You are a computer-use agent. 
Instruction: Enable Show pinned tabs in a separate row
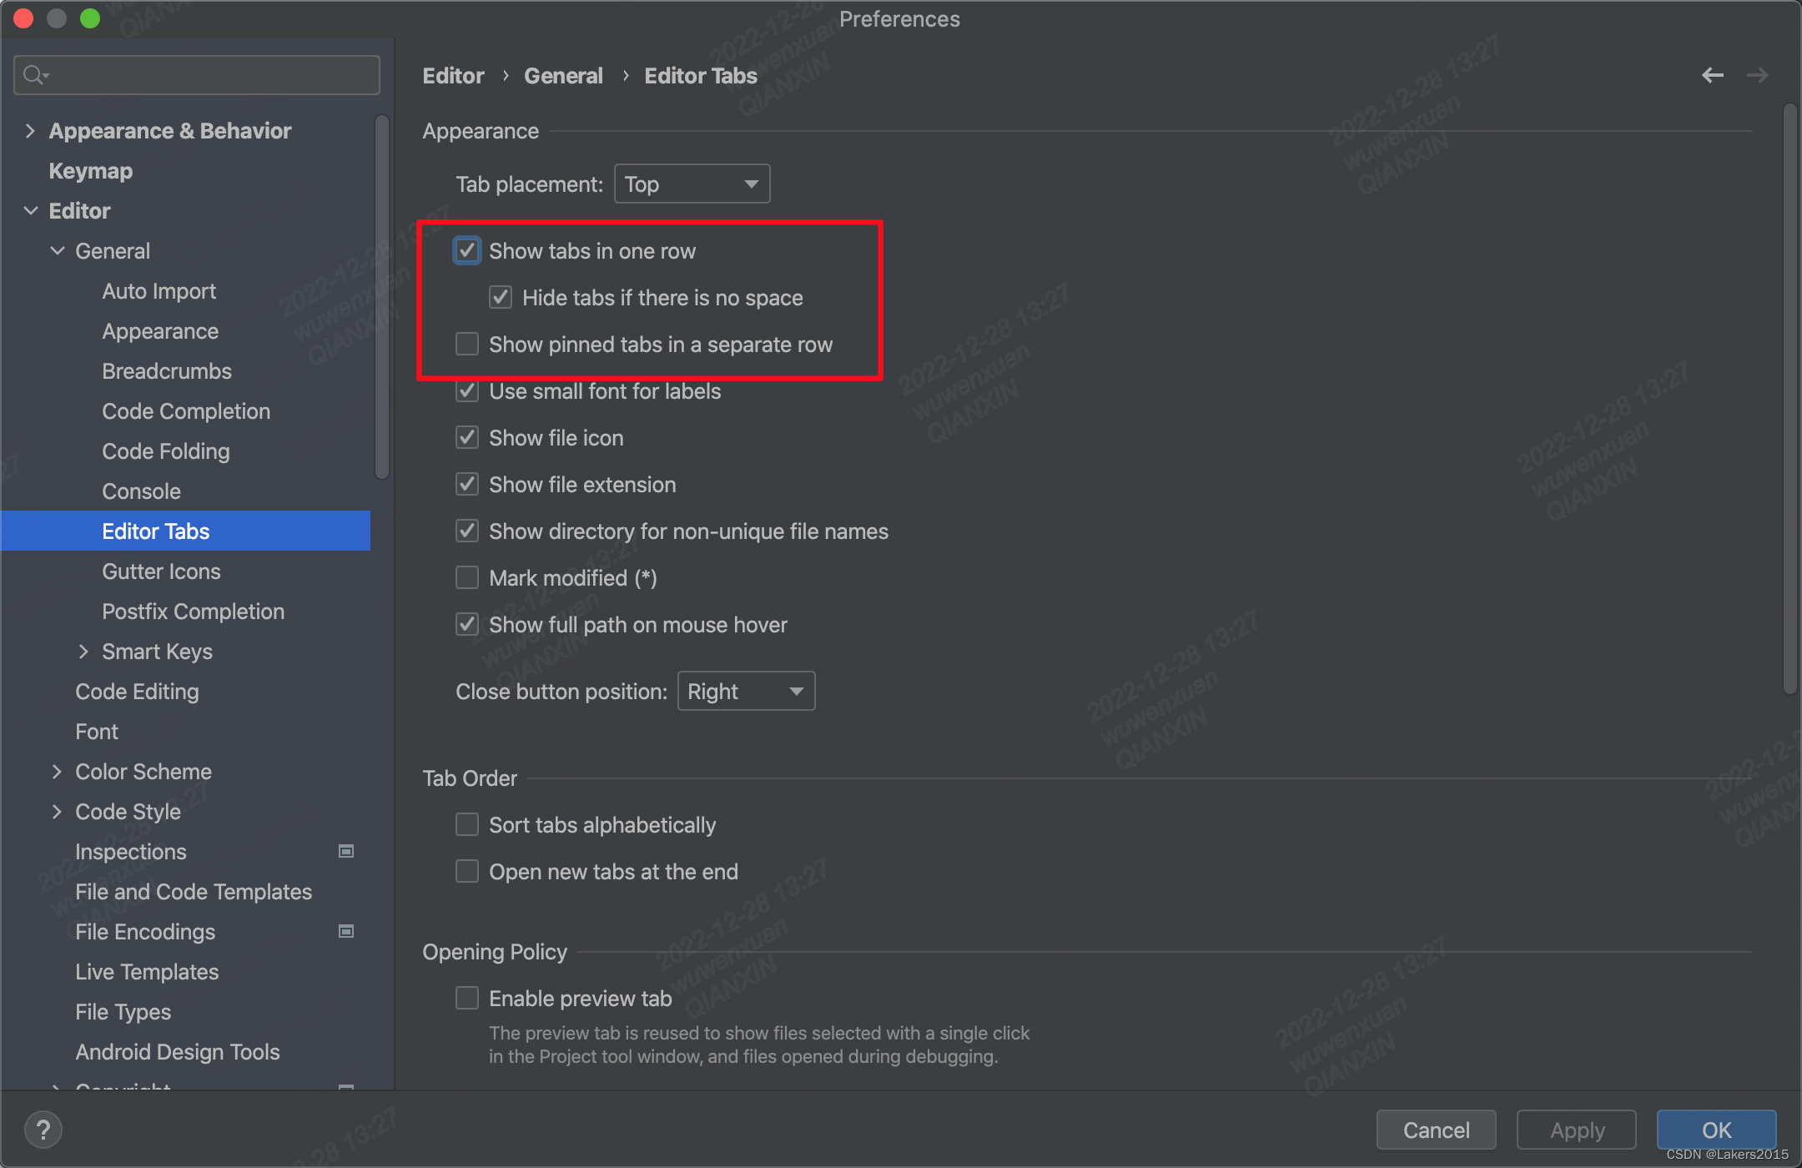[x=469, y=345]
